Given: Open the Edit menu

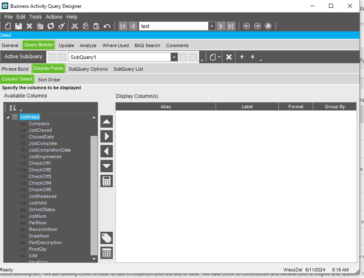Looking at the screenshot, I should coord(21,17).
